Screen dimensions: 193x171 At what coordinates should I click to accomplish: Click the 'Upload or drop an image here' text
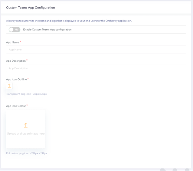tap(26, 134)
